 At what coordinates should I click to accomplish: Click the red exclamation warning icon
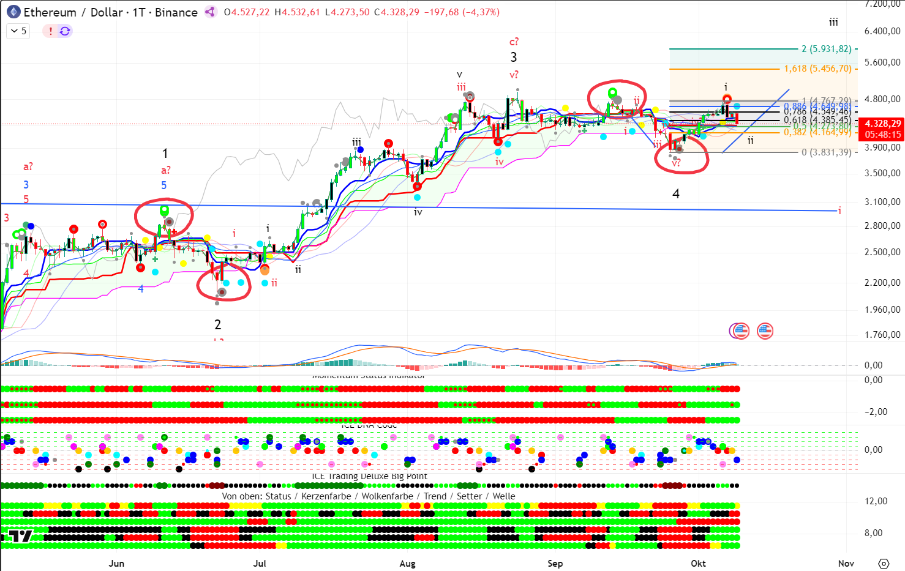tap(50, 31)
